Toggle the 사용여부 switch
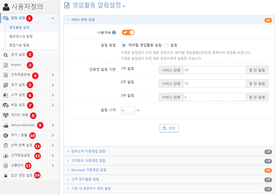The height and width of the screenshot is (195, 277). click(x=128, y=32)
